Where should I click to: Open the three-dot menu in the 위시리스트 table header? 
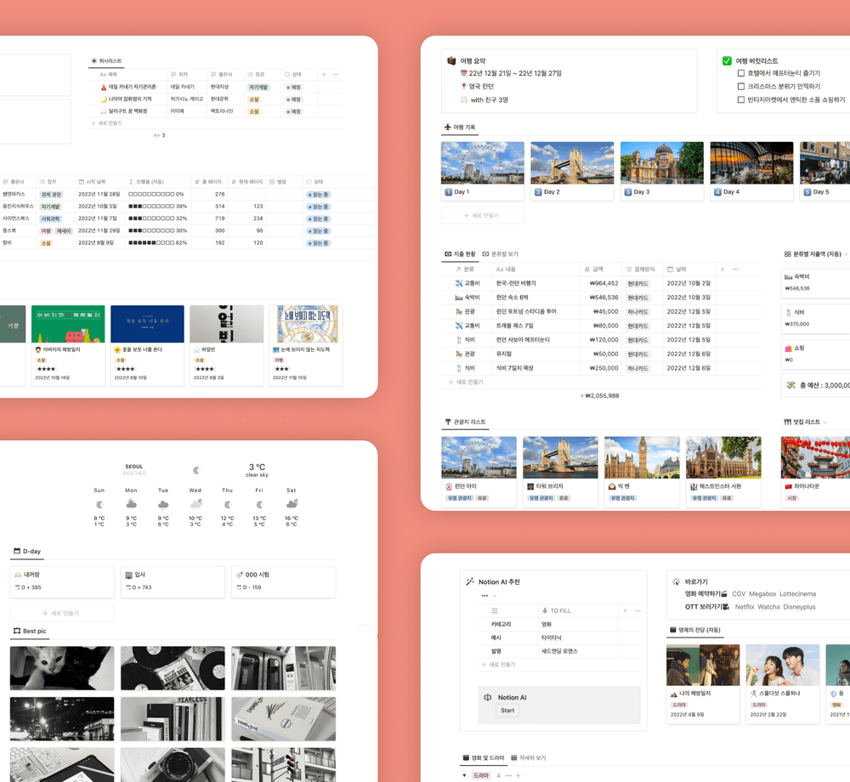click(x=336, y=75)
